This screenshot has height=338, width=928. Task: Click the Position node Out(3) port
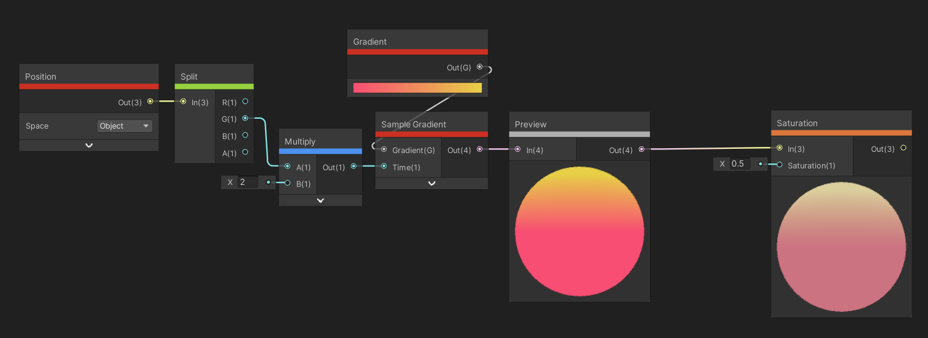point(150,102)
